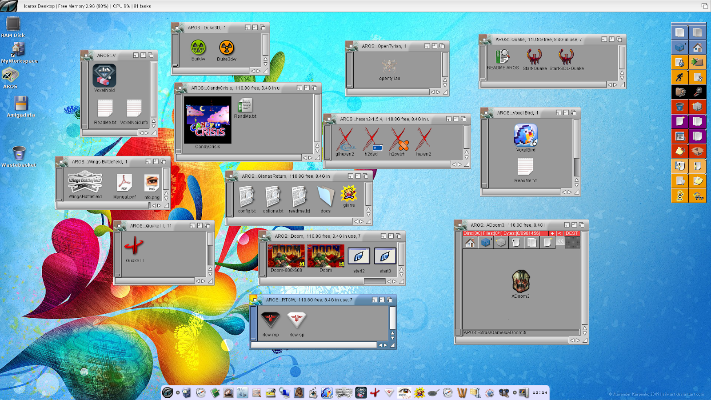The width and height of the screenshot is (711, 400).
Task: Click cardboard box icon in right panel
Action: [698, 151]
